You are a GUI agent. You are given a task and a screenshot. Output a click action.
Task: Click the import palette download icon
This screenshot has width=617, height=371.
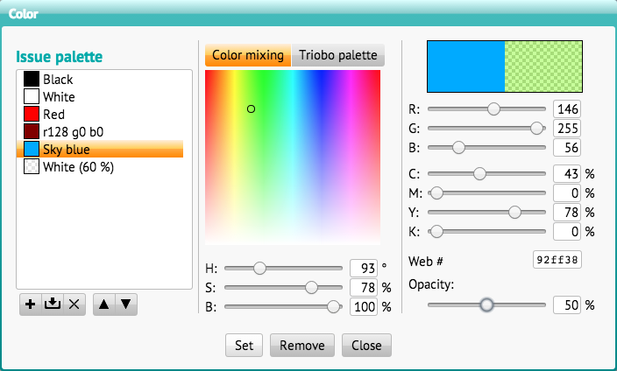(x=52, y=304)
